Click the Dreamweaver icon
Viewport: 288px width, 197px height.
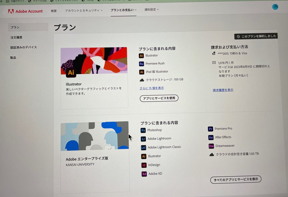[x=211, y=146]
